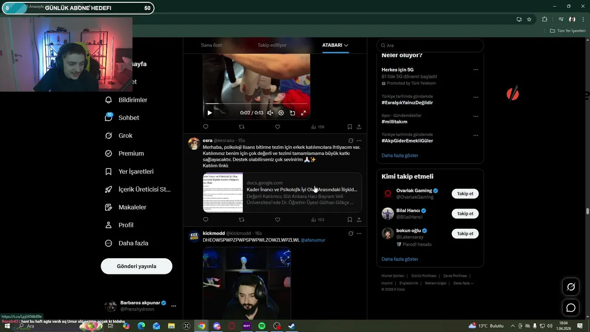Follow bokun oğlu with Takip et
The width and height of the screenshot is (590, 332).
(465, 234)
